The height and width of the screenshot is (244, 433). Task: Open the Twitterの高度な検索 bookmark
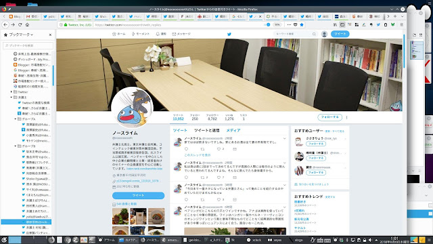tap(34, 103)
